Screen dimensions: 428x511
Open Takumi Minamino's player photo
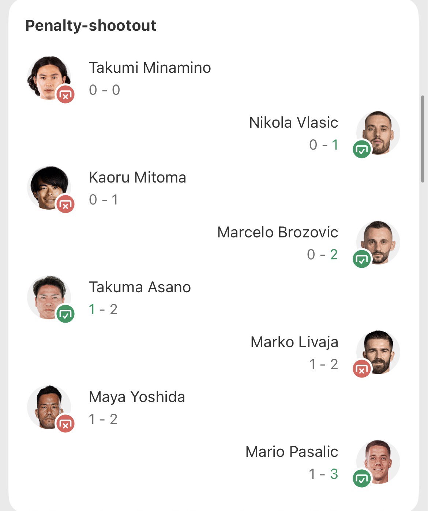pos(49,78)
